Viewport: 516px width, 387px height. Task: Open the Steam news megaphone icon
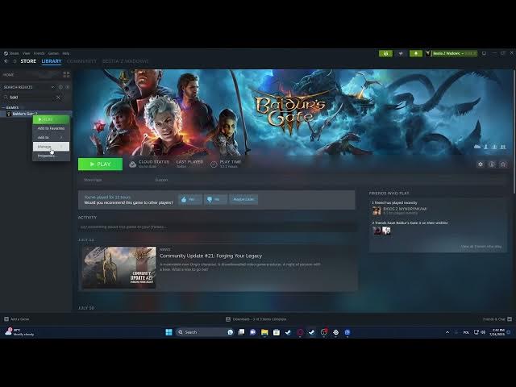[x=385, y=53]
